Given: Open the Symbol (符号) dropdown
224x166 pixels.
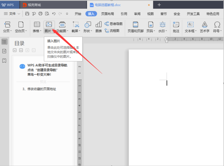Looking at the screenshot, I should (x=221, y=31).
